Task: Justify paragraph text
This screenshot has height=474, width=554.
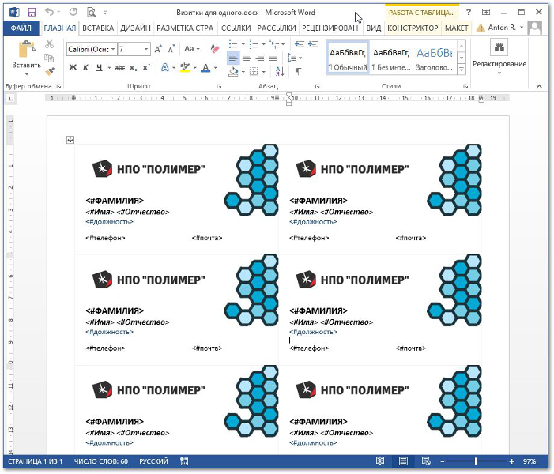Action: pos(273,58)
